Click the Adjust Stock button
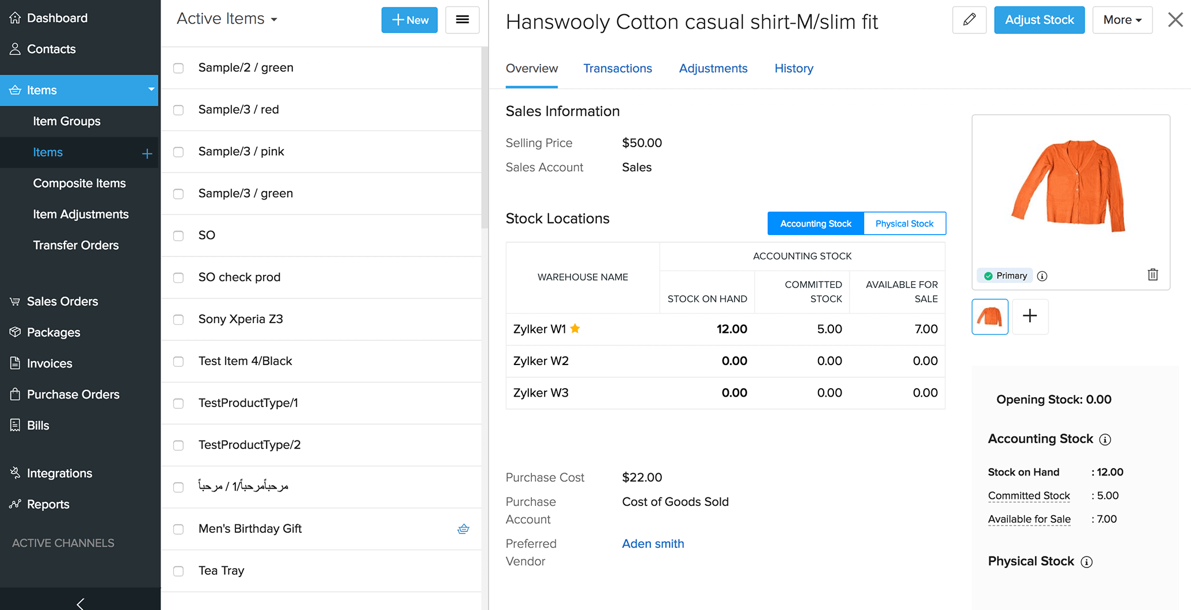The image size is (1191, 610). pyautogui.click(x=1039, y=20)
